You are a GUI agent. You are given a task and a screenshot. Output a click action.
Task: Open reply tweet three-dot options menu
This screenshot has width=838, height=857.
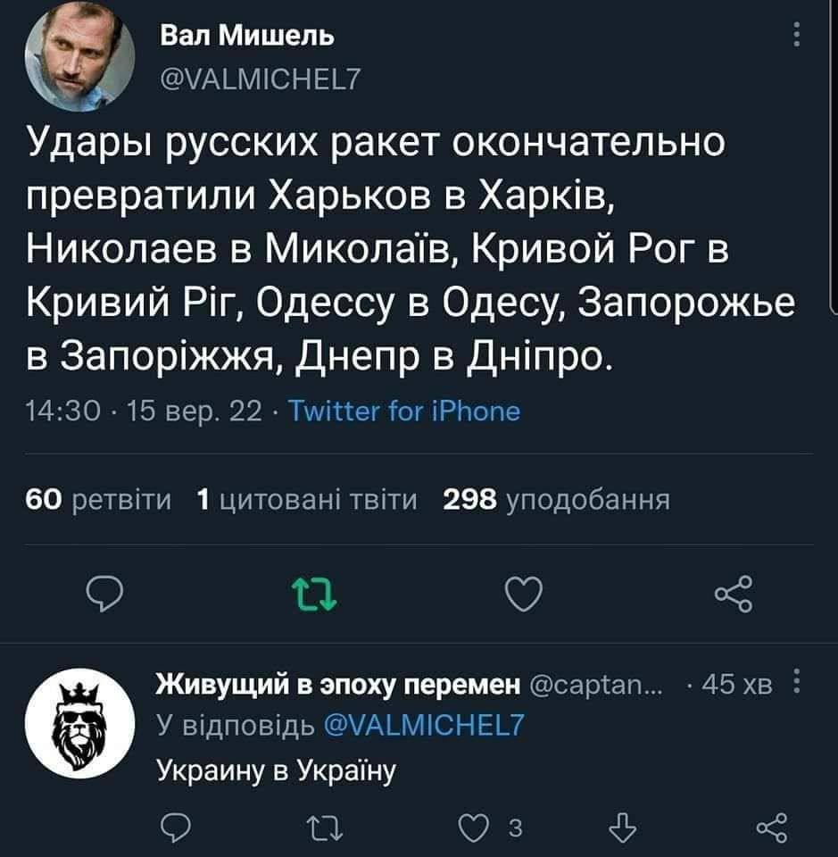796,685
